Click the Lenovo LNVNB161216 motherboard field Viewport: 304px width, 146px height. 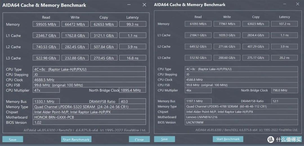pos(241,117)
